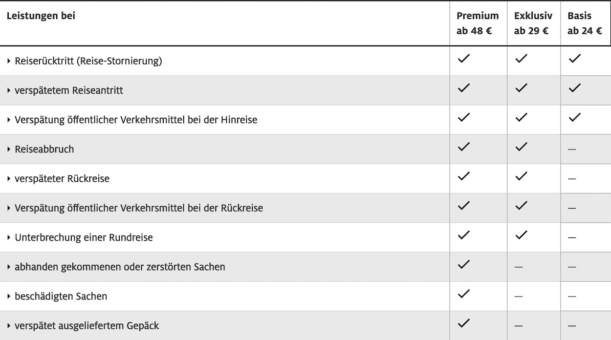Click Premium checkmark for verspätet ausgeliefertem Gepäck
611x340 pixels.
pos(464,323)
